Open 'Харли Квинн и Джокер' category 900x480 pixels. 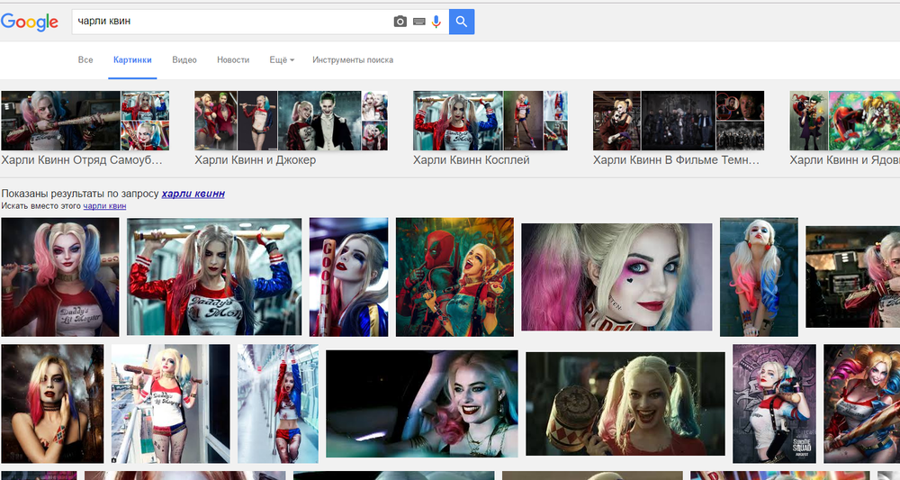[291, 129]
